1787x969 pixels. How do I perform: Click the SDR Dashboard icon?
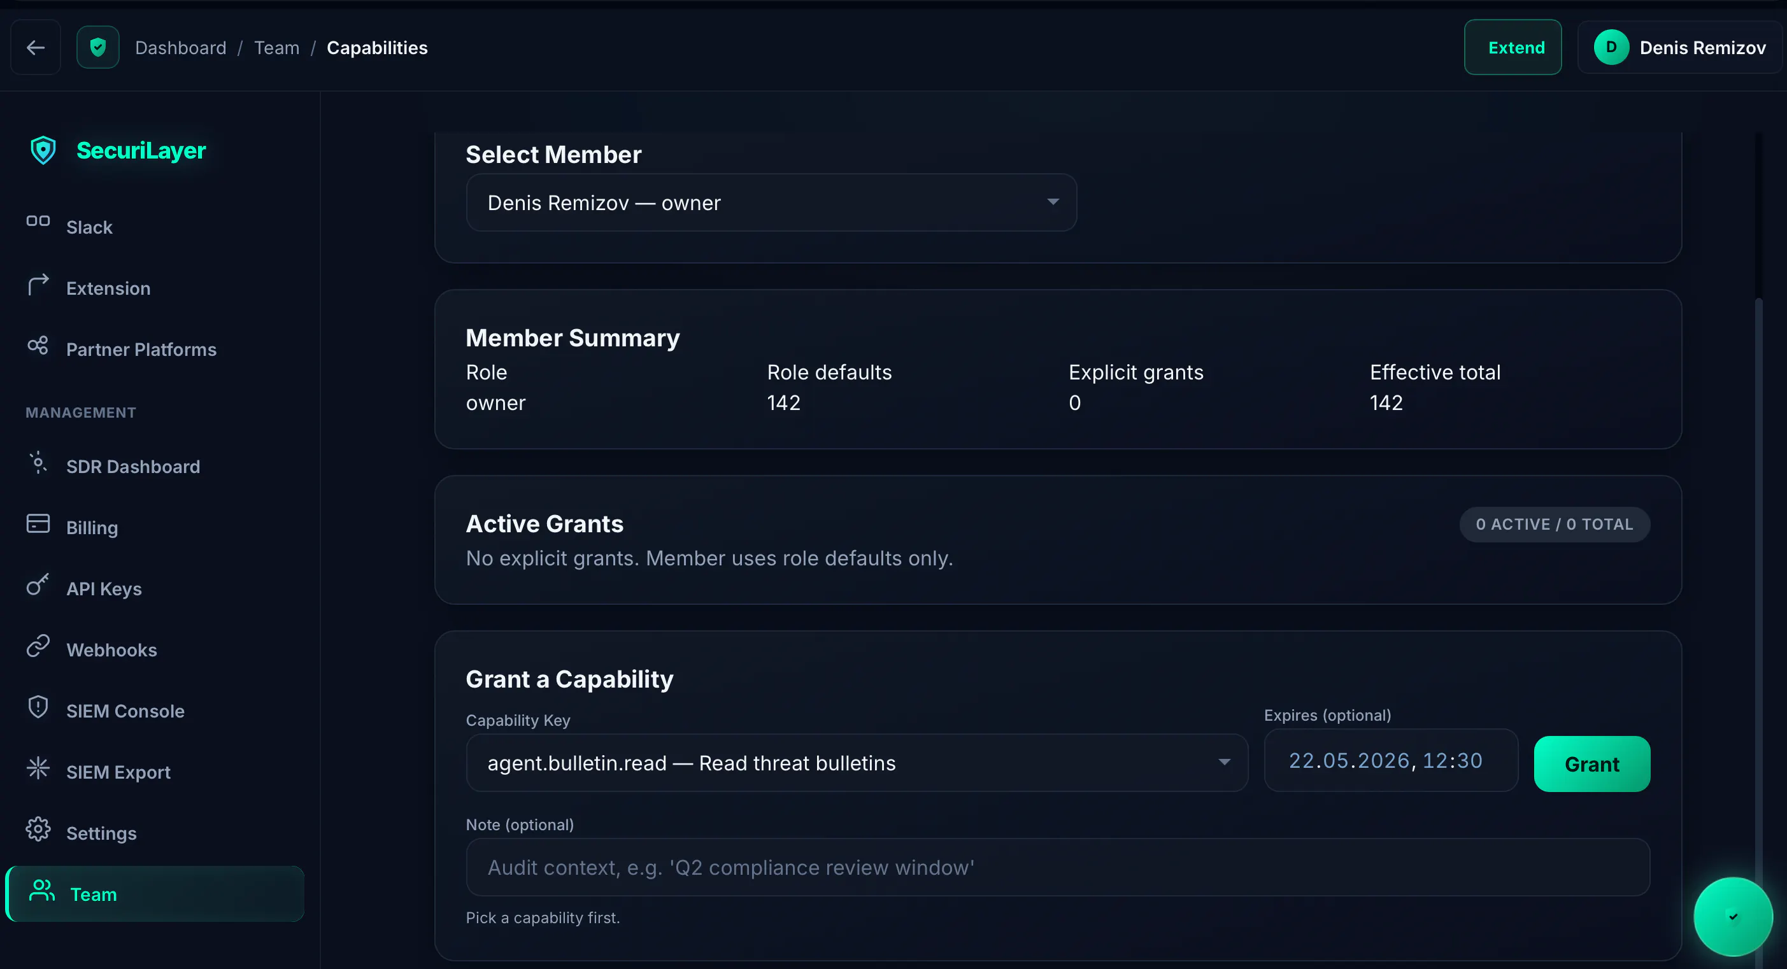pos(38,462)
